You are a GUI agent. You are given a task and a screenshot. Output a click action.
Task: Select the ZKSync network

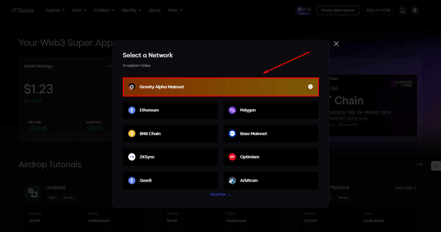(x=170, y=157)
